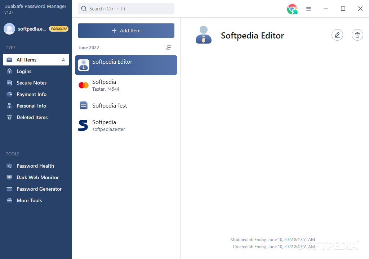Click the All Items count 4
The height and width of the screenshot is (259, 369).
(63, 60)
